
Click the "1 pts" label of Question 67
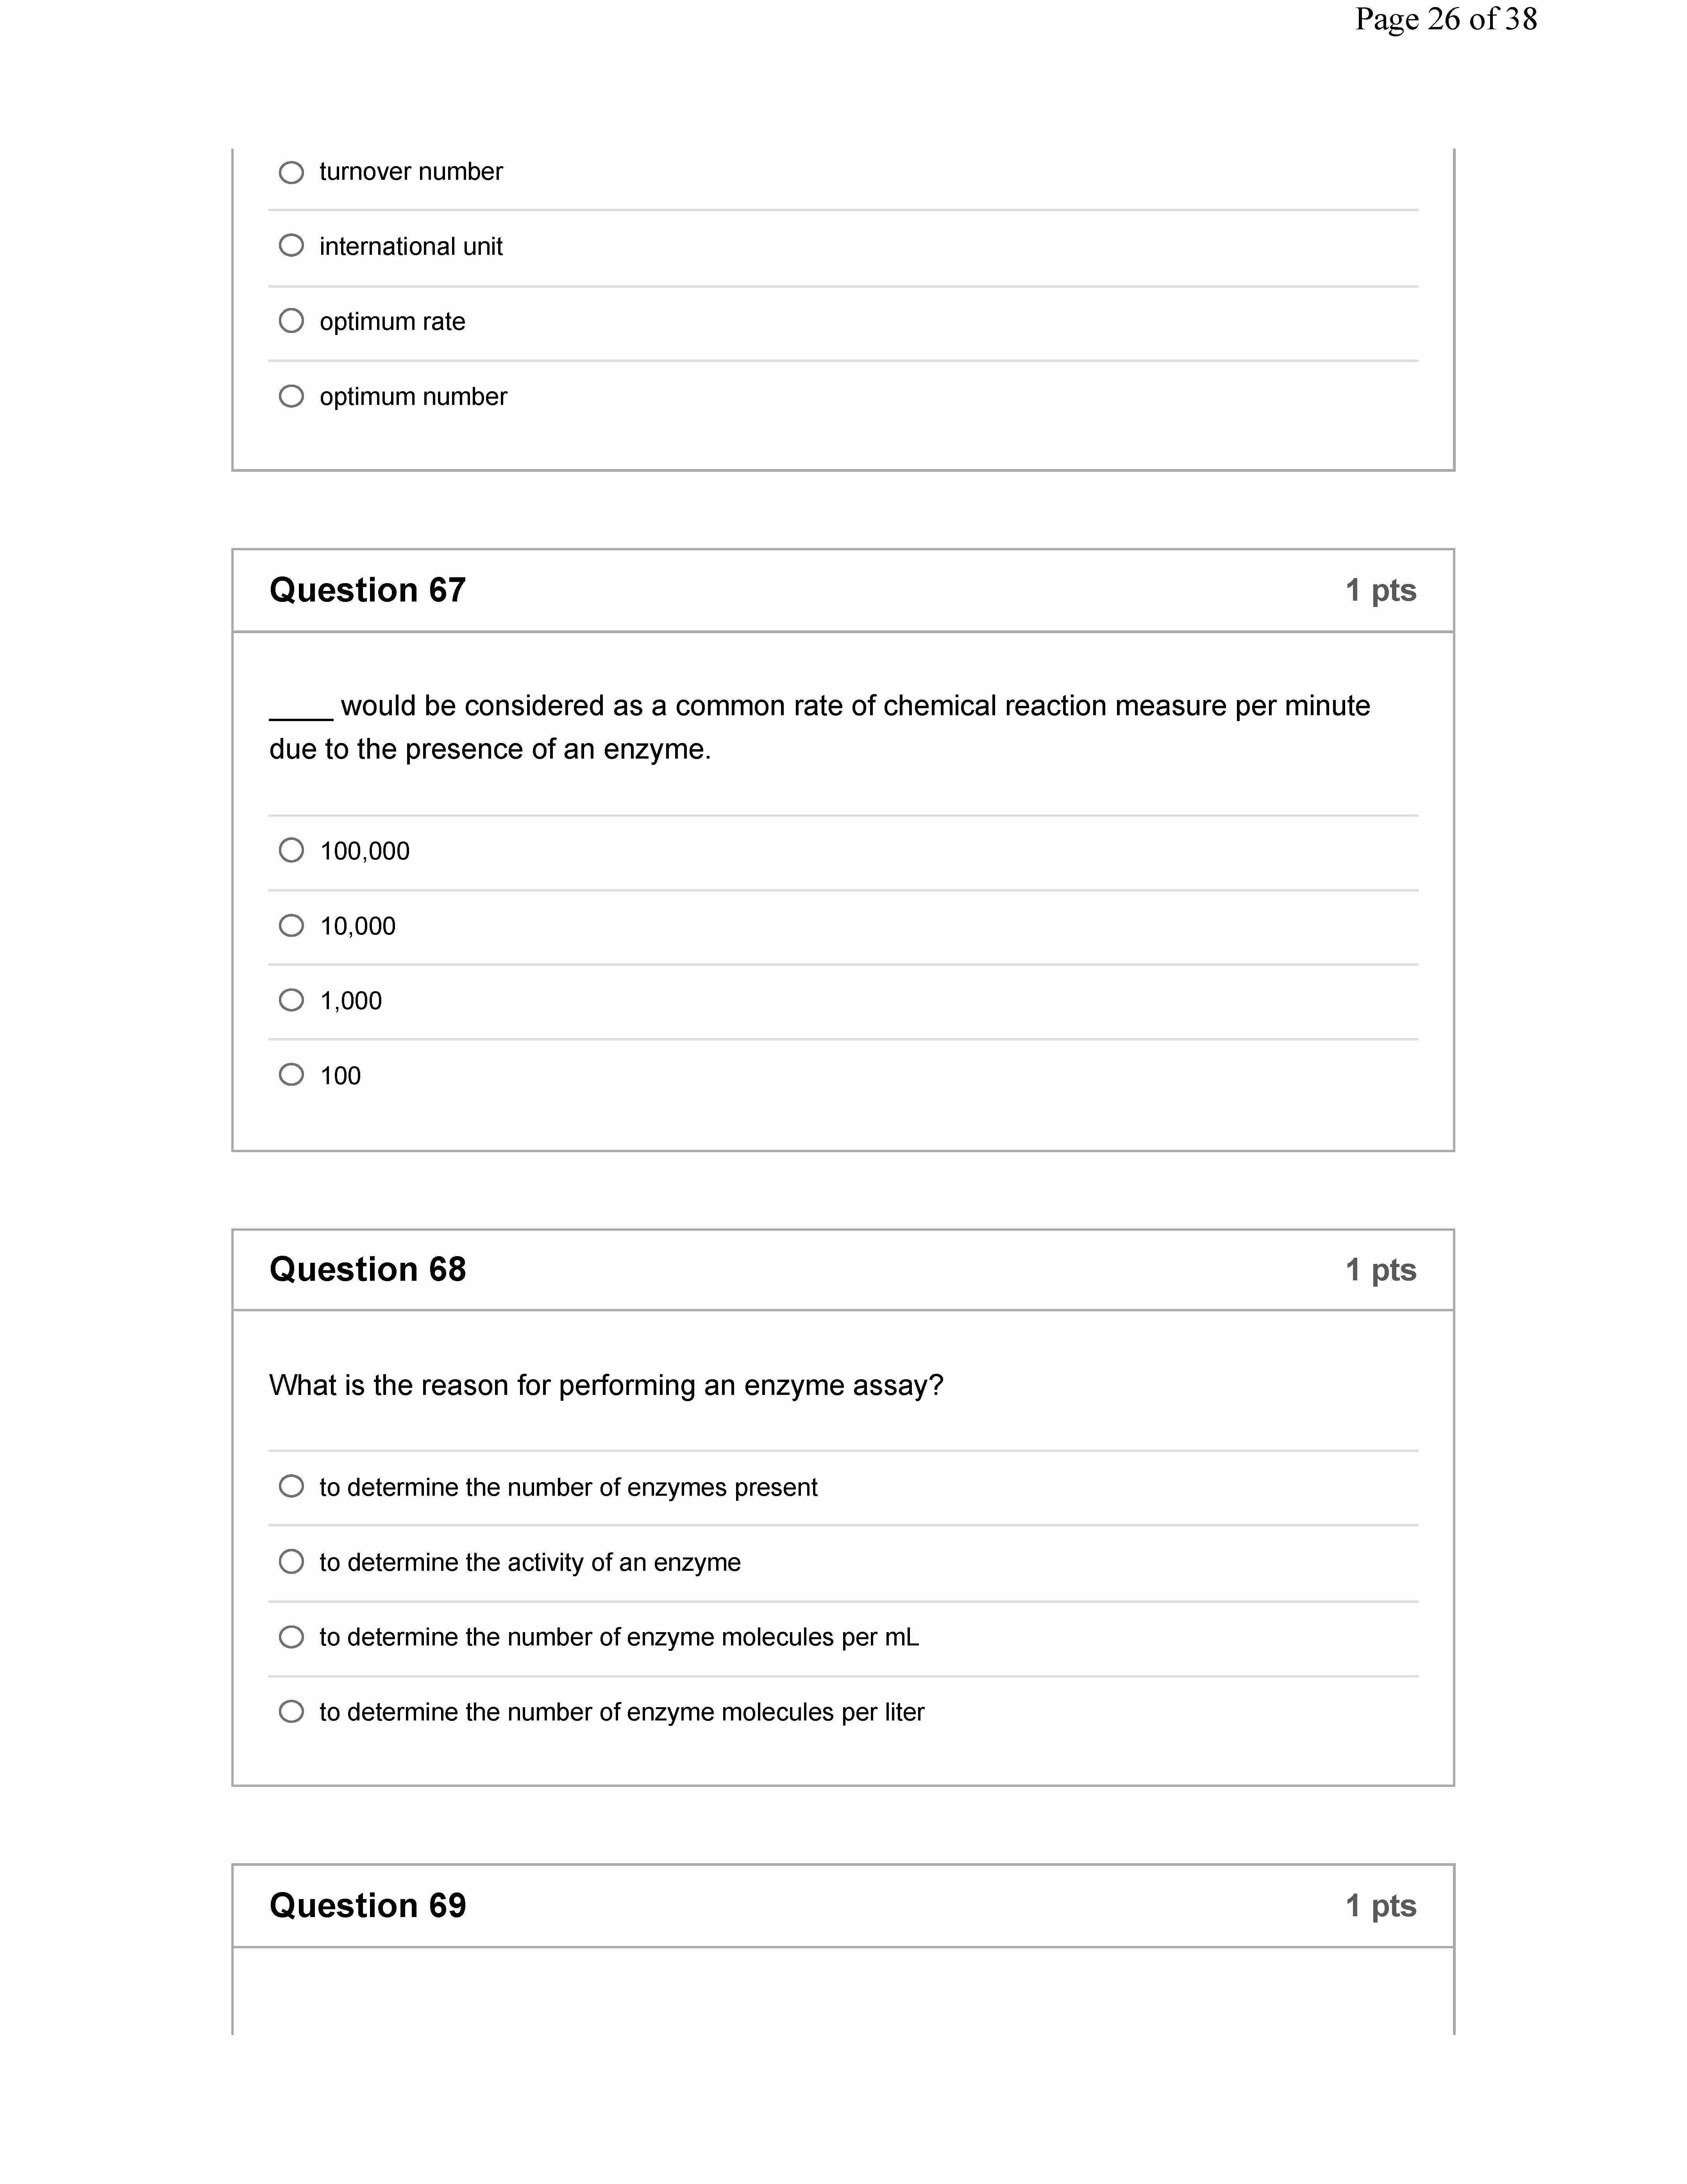pos(1380,591)
